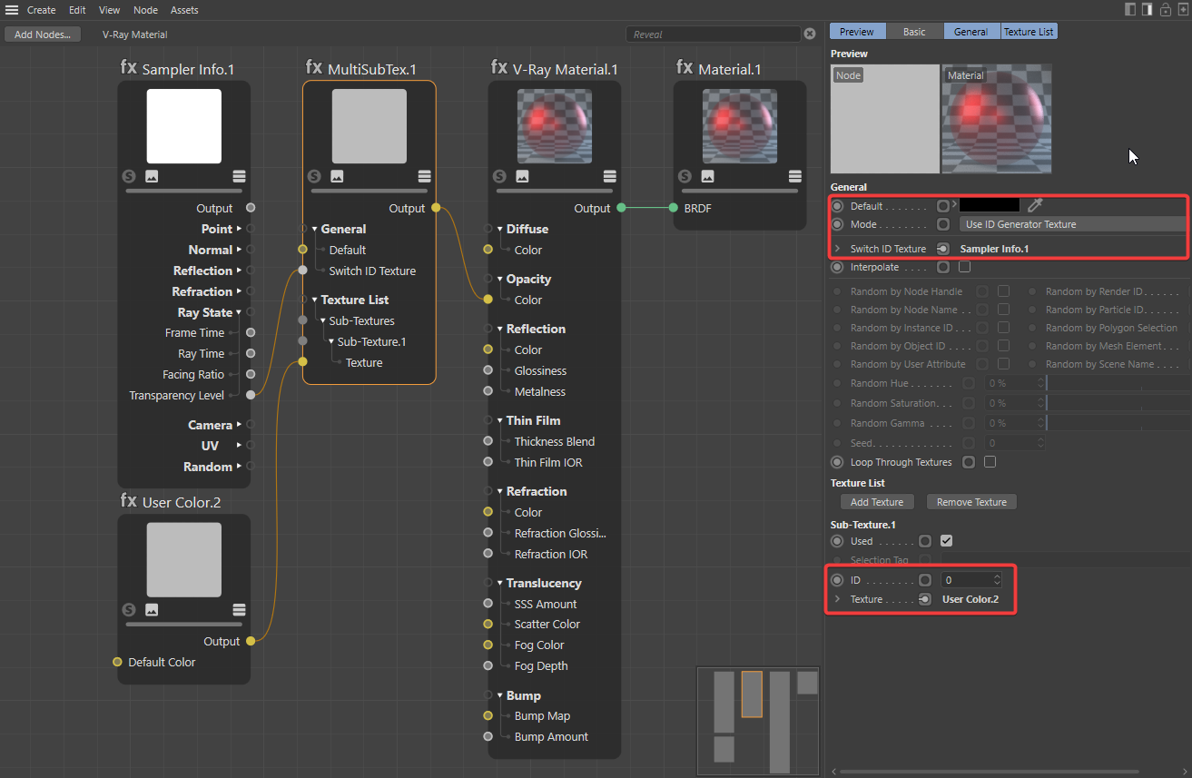This screenshot has width=1192, height=778.
Task: Toggle the Loop Through Textures radio circle
Action: [837, 462]
